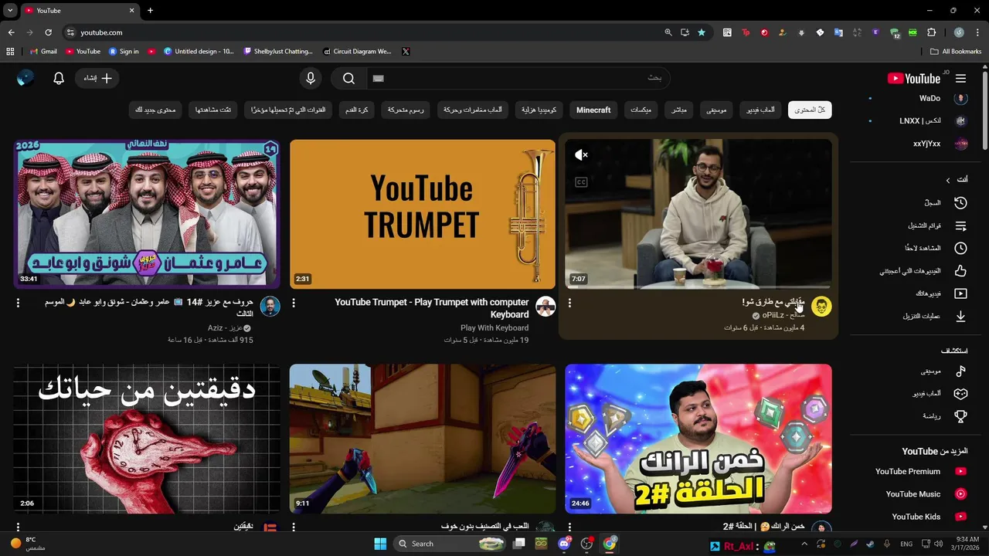The height and width of the screenshot is (556, 989).
Task: Open the حروف مع عزيز #14 thumbnail
Action: point(147,214)
